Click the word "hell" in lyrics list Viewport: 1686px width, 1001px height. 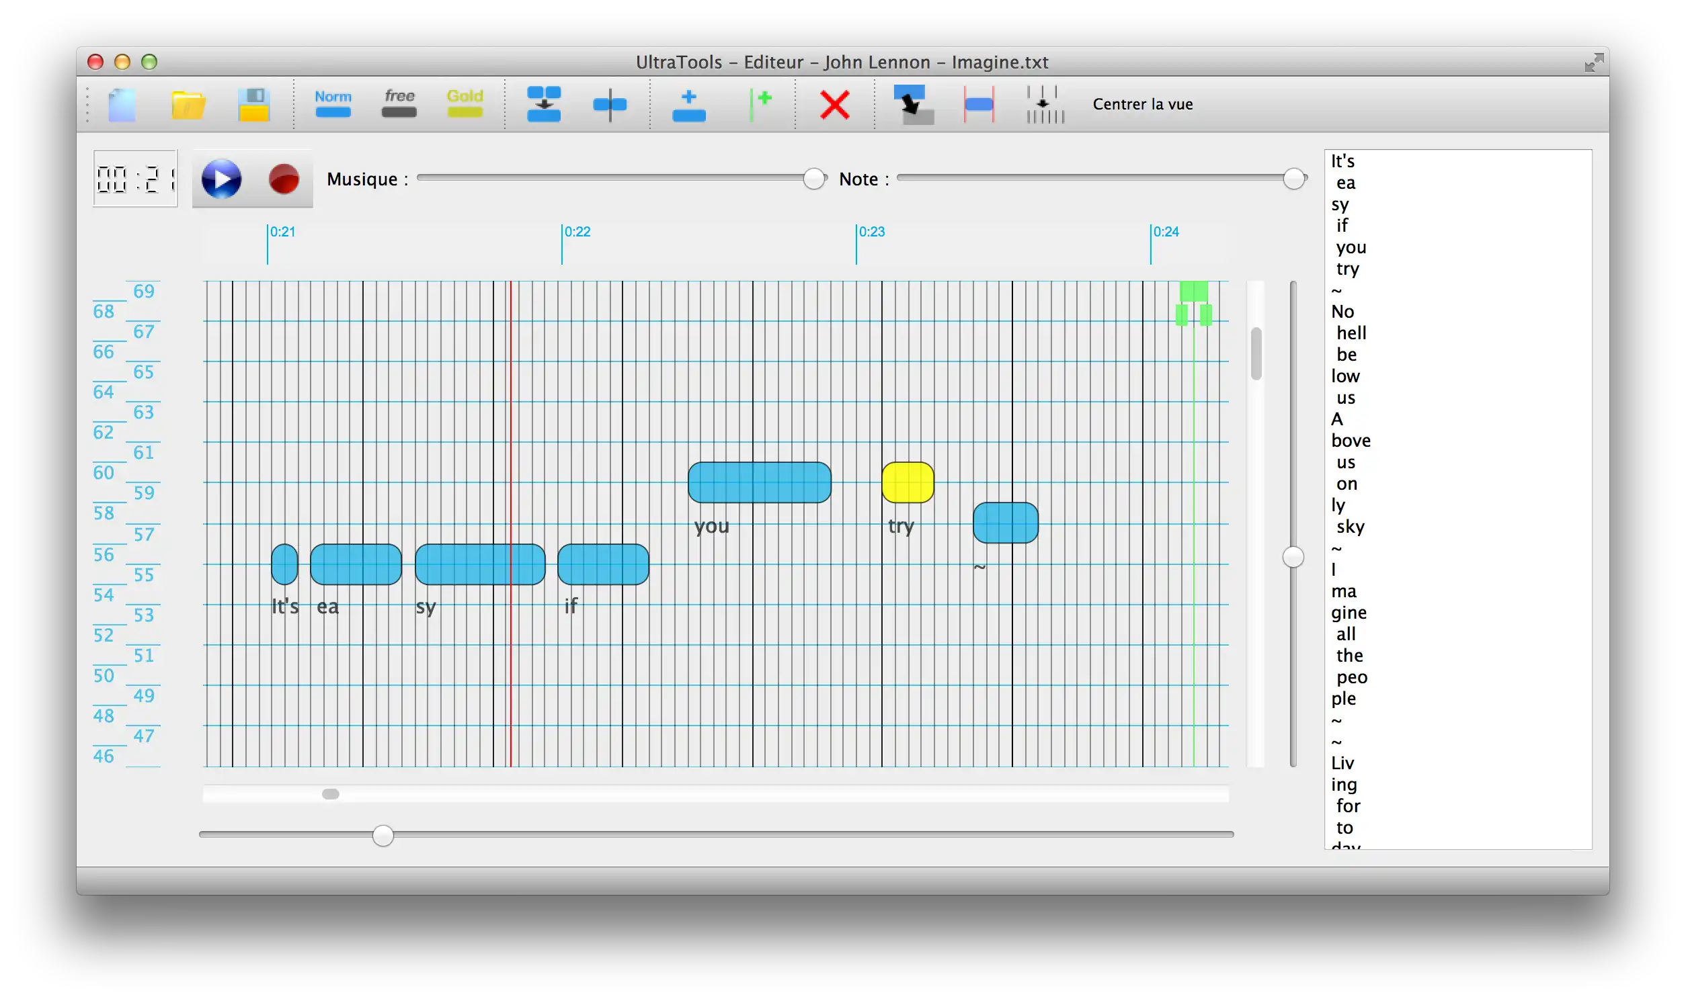point(1351,333)
